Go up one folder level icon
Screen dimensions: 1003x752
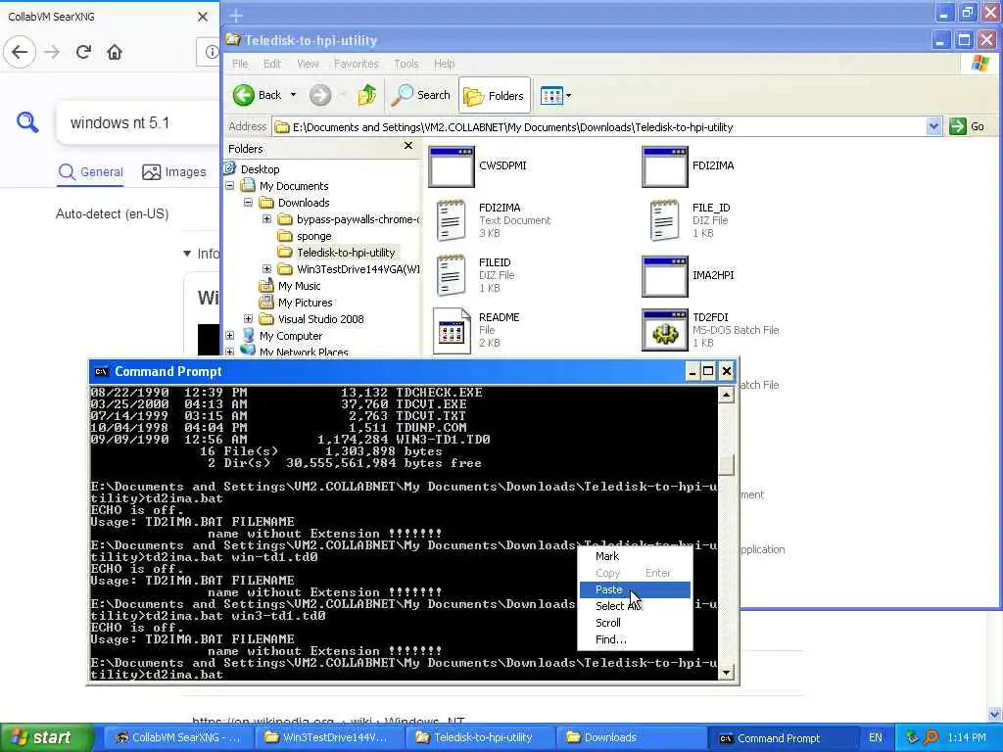point(367,95)
